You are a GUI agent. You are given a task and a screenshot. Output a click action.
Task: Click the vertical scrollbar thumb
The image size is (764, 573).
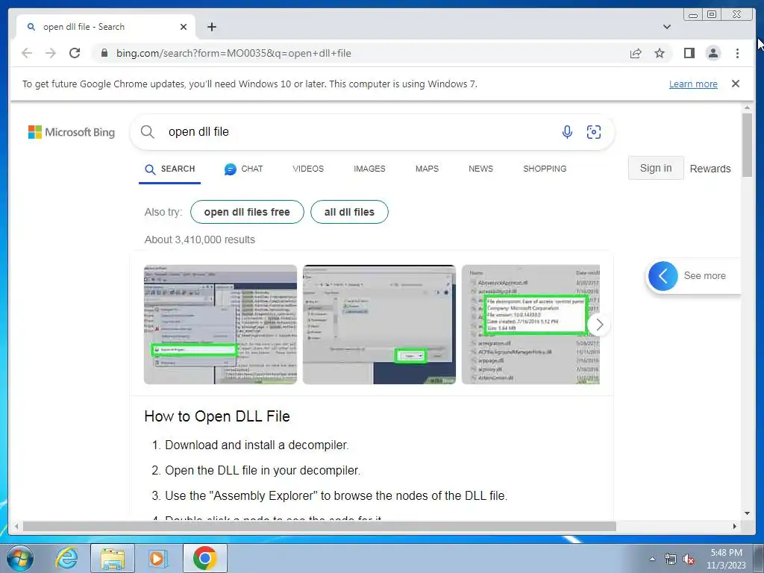pyautogui.click(x=747, y=145)
